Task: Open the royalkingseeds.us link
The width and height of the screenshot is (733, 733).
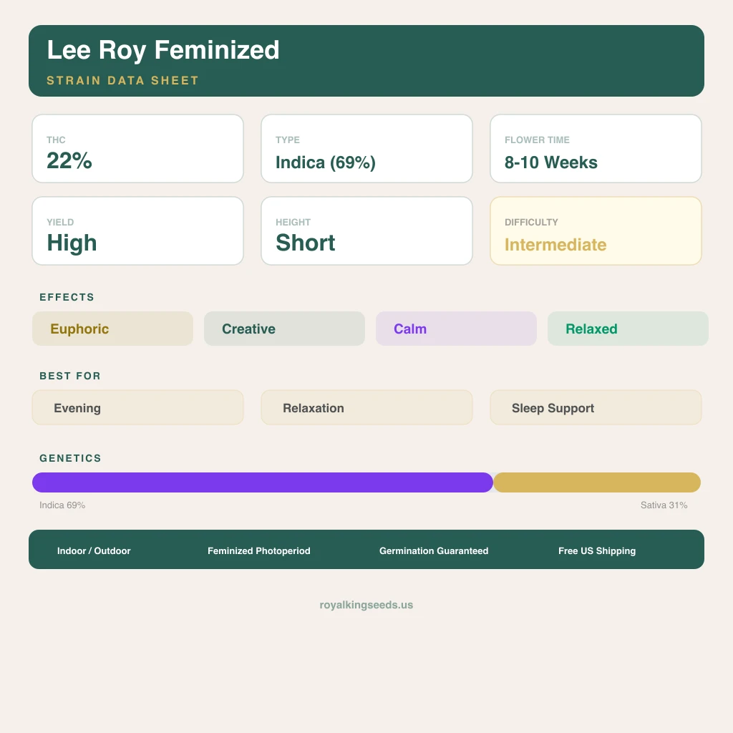Action: (366, 605)
